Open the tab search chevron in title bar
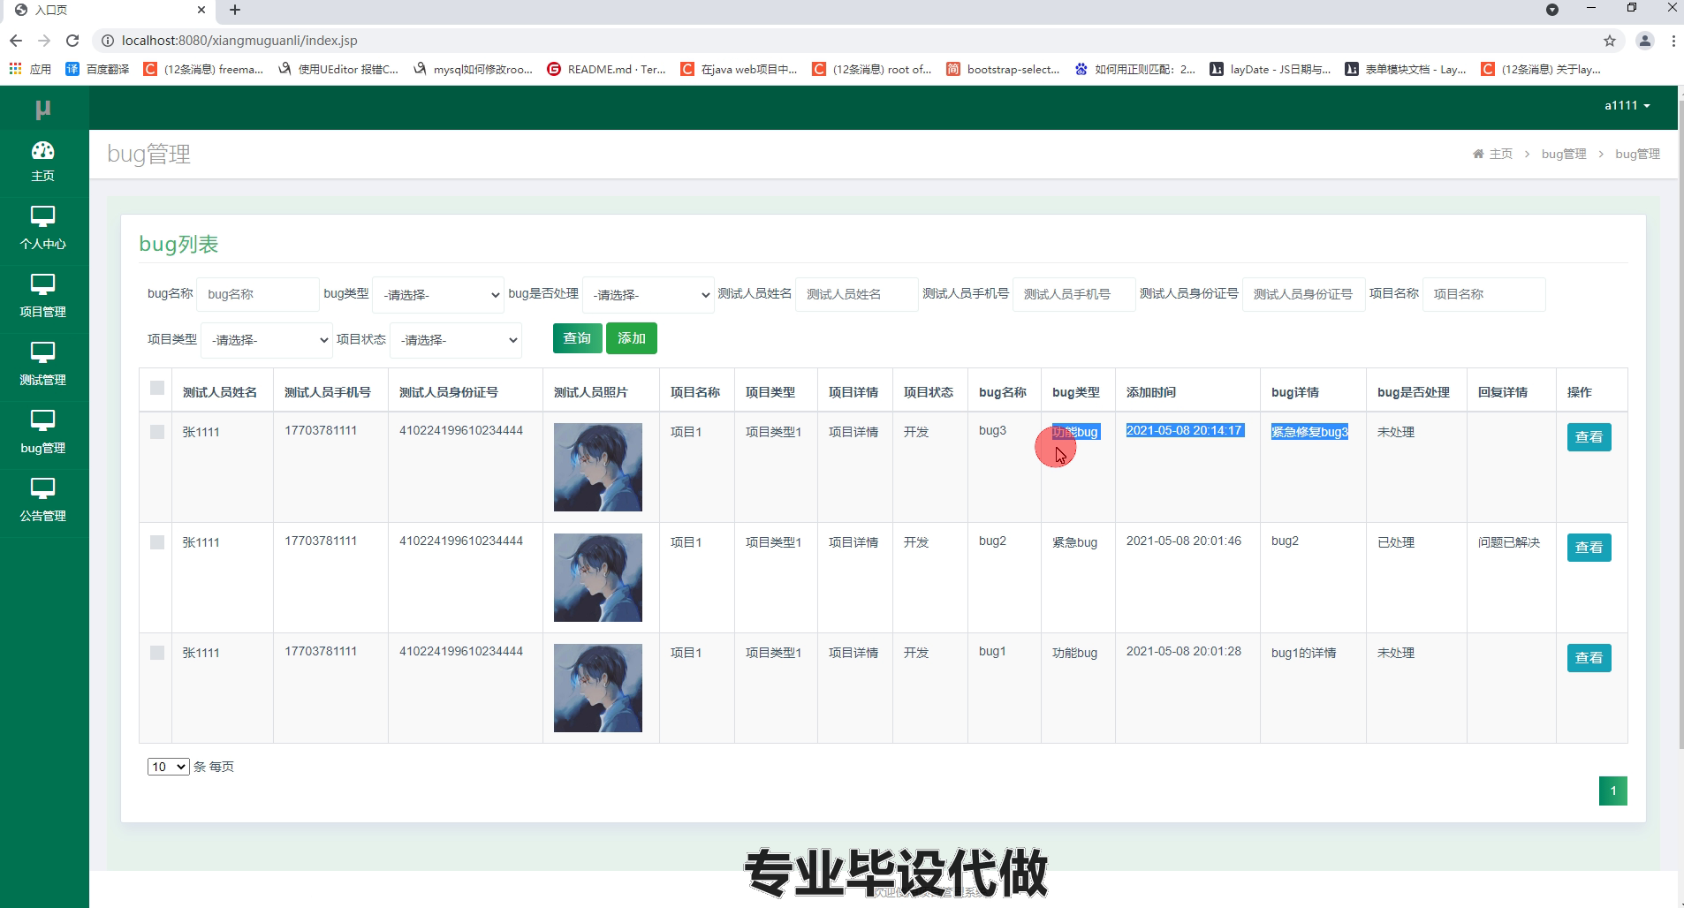The width and height of the screenshot is (1684, 908). (1552, 10)
